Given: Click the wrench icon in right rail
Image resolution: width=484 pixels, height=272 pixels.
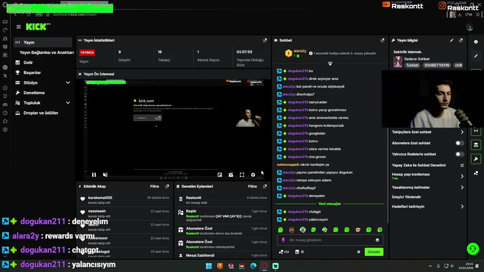Looking at the screenshot, I should 476,159.
